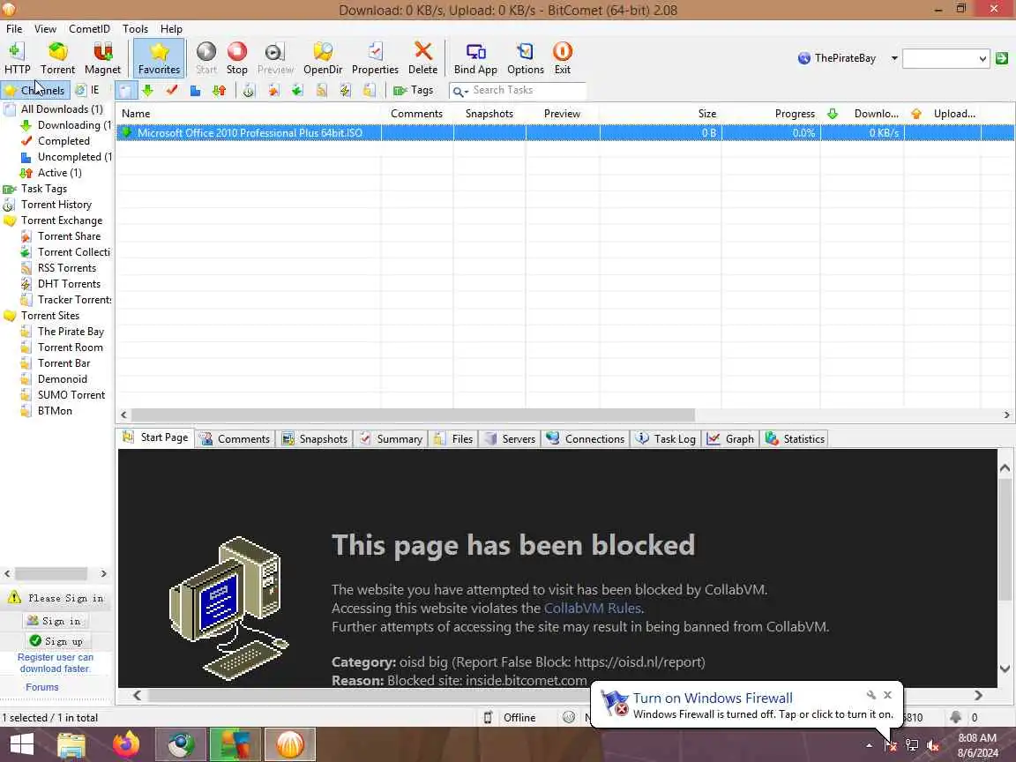Viewport: 1016px width, 762px height.
Task: Add a Magnet link download
Action: pyautogui.click(x=102, y=58)
